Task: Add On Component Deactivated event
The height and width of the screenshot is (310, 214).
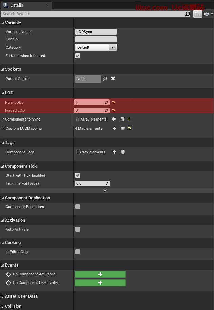Action: click(x=100, y=283)
